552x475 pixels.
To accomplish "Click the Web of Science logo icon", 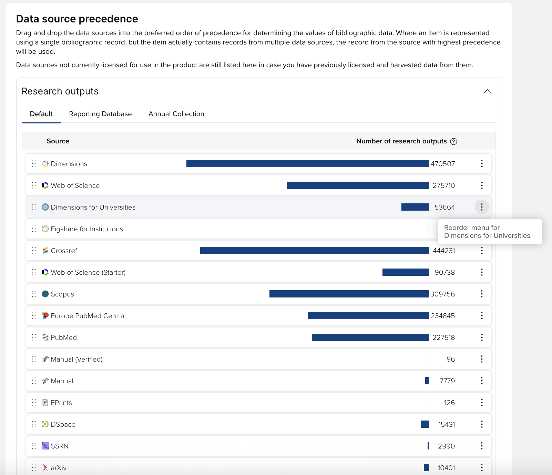I will coord(45,185).
